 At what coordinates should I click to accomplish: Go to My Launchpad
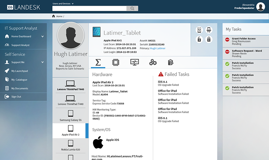[19, 71]
